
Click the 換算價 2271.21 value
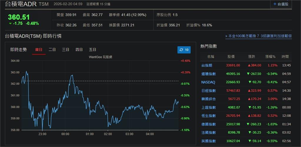[128, 25]
